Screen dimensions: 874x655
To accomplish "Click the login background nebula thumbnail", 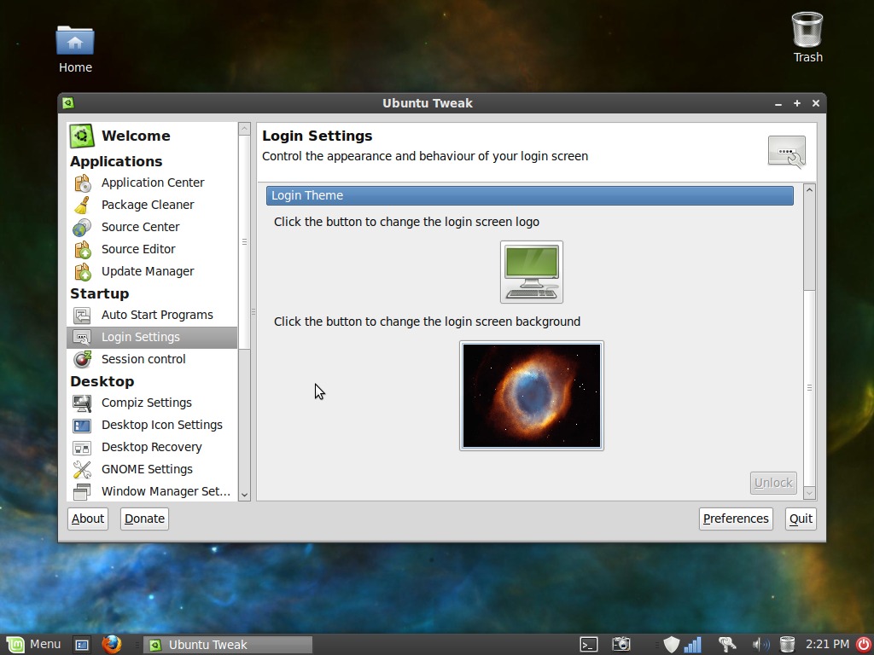I will click(532, 396).
